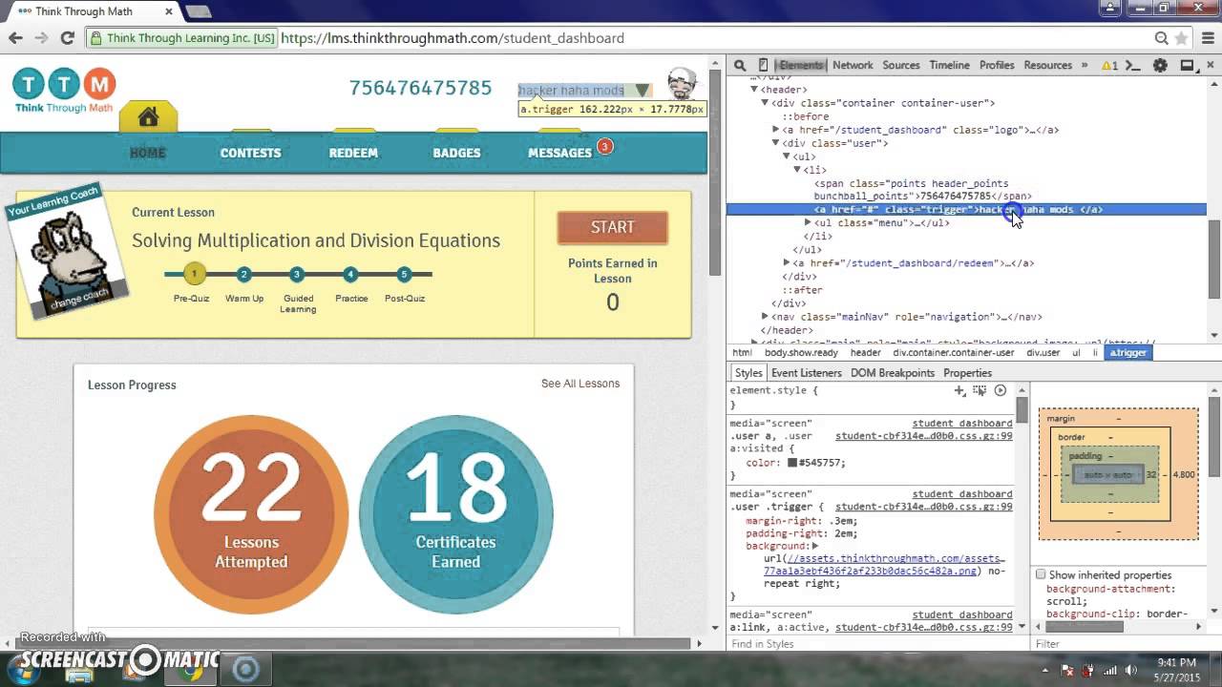The height and width of the screenshot is (687, 1222).
Task: Expand the student_dashboard/redeem anchor node
Action: [786, 263]
